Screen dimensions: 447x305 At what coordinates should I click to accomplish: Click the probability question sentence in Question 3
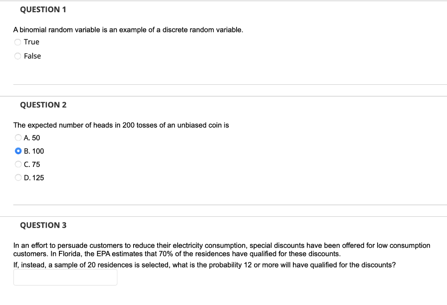pos(204,264)
